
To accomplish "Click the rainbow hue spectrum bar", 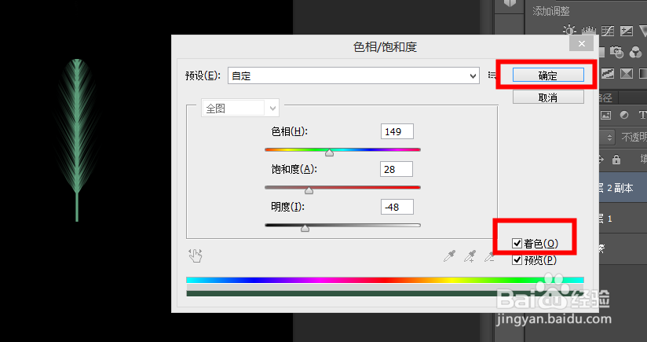I will [x=385, y=280].
